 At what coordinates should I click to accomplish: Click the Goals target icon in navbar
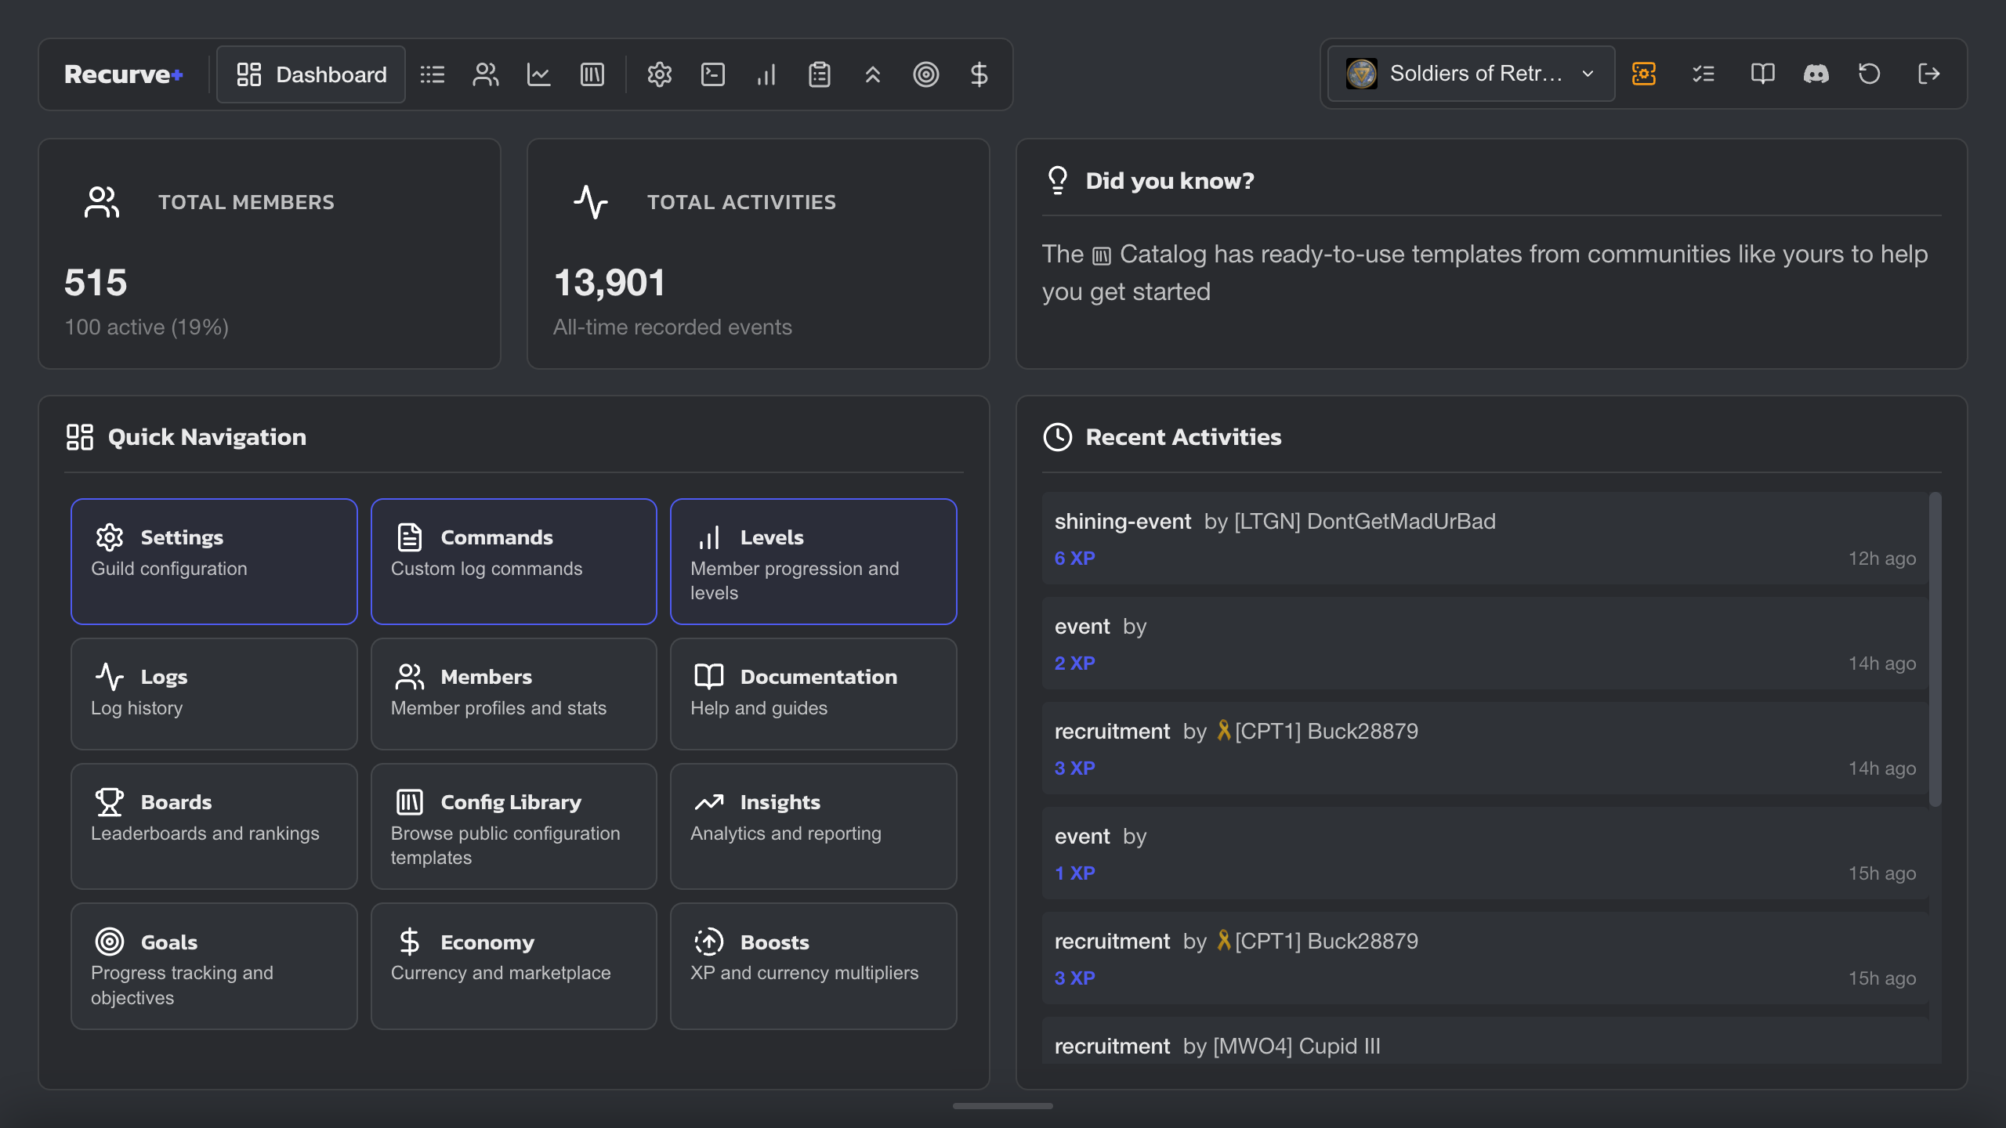[x=926, y=74]
